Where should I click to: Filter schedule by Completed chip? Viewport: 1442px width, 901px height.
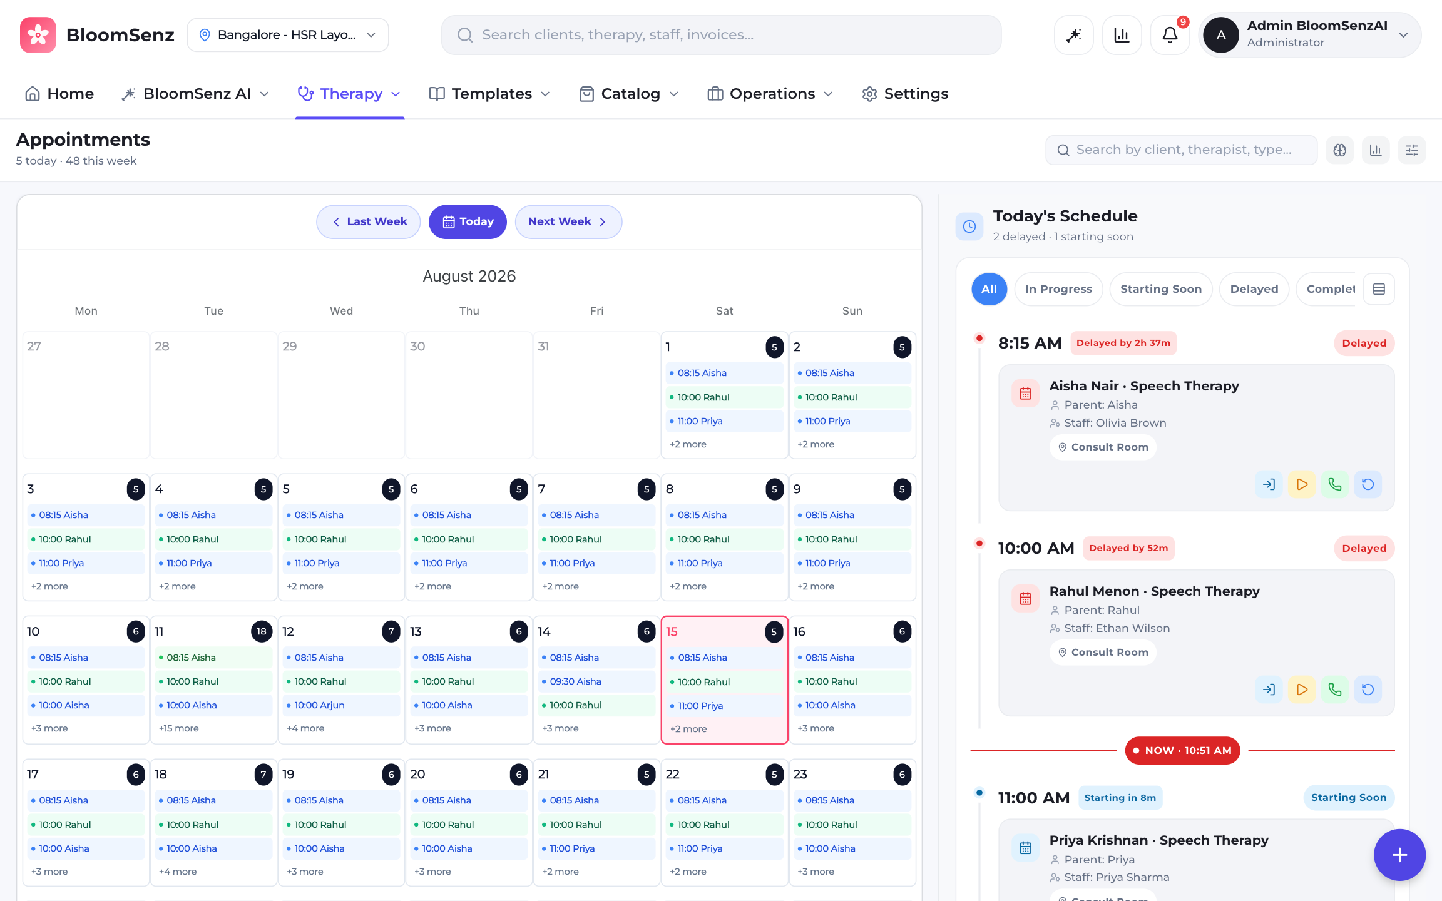click(1327, 289)
